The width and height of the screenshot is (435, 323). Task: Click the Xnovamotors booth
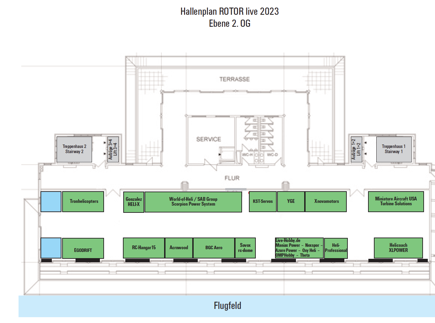click(x=327, y=201)
